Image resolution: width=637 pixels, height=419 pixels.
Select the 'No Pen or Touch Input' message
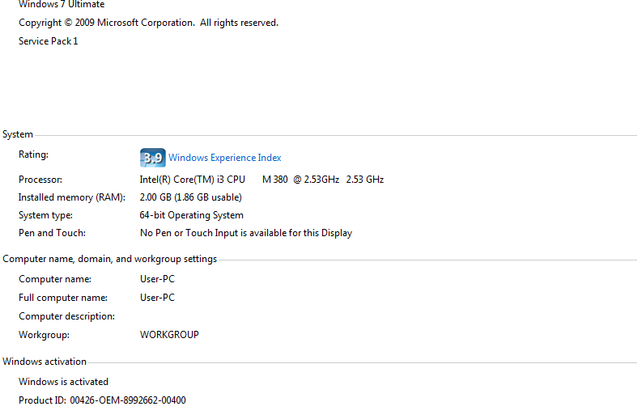(x=246, y=233)
